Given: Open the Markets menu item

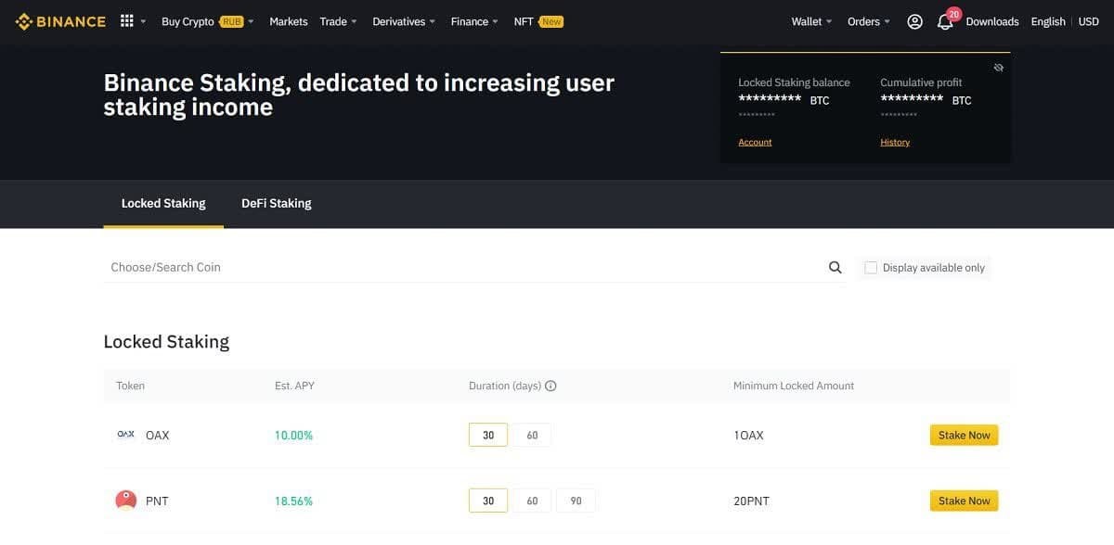Looking at the screenshot, I should [x=288, y=21].
